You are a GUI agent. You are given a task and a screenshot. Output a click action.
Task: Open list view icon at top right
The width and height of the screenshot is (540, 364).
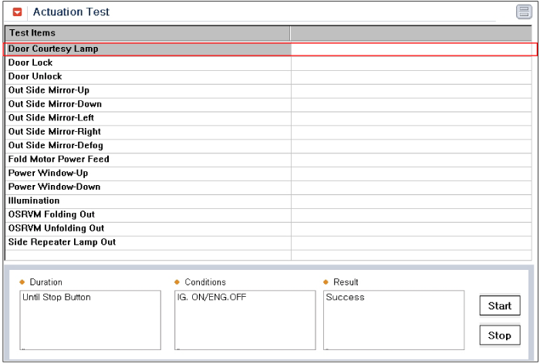click(524, 12)
